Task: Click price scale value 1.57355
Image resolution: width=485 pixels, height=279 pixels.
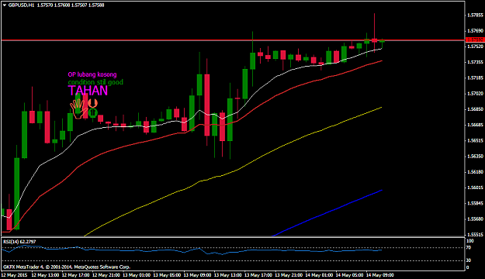Action: pyautogui.click(x=475, y=62)
